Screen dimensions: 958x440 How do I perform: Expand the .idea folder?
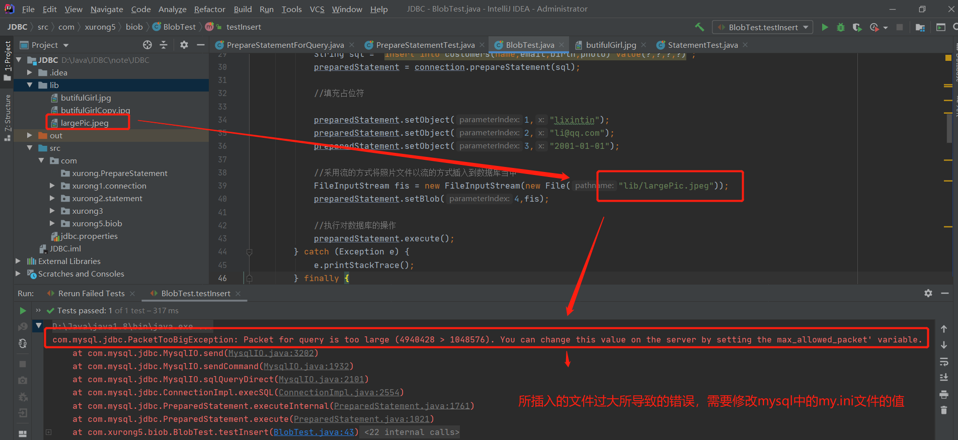click(30, 72)
